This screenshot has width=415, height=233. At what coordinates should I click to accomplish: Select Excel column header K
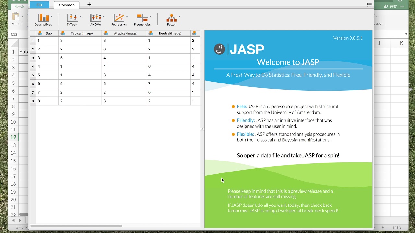click(x=401, y=43)
